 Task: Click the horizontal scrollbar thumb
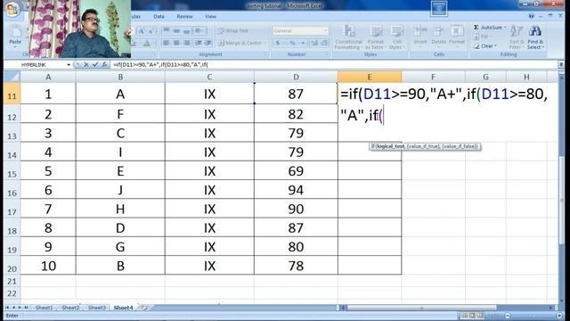pyautogui.click(x=421, y=308)
